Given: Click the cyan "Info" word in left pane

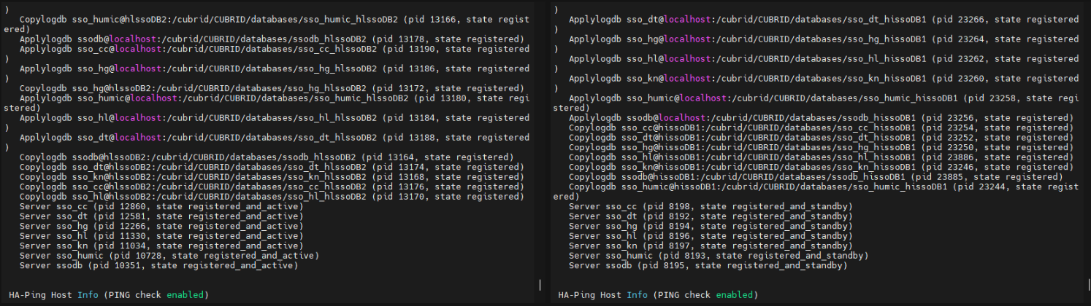Looking at the screenshot, I should click(x=87, y=295).
